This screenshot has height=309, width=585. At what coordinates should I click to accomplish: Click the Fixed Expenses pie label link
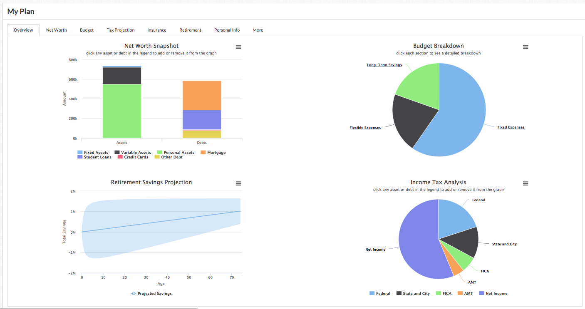point(511,127)
